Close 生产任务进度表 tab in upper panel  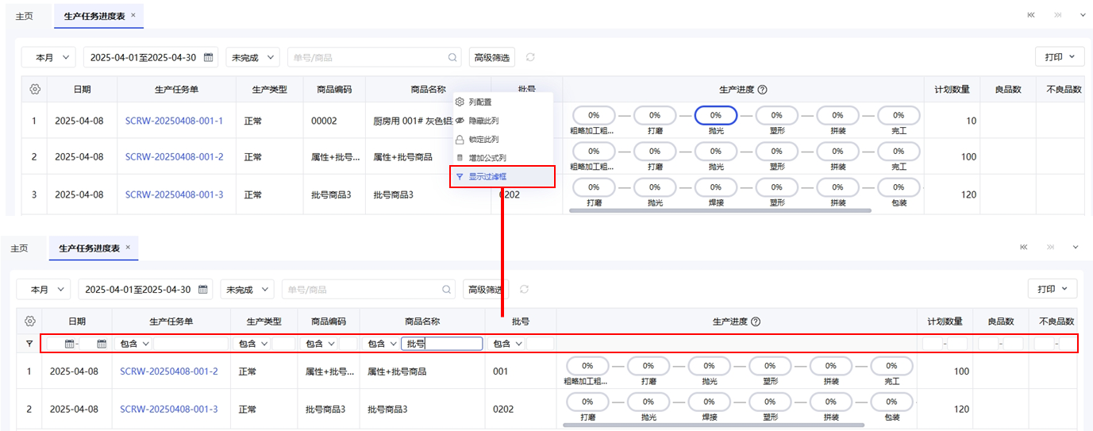click(x=133, y=15)
